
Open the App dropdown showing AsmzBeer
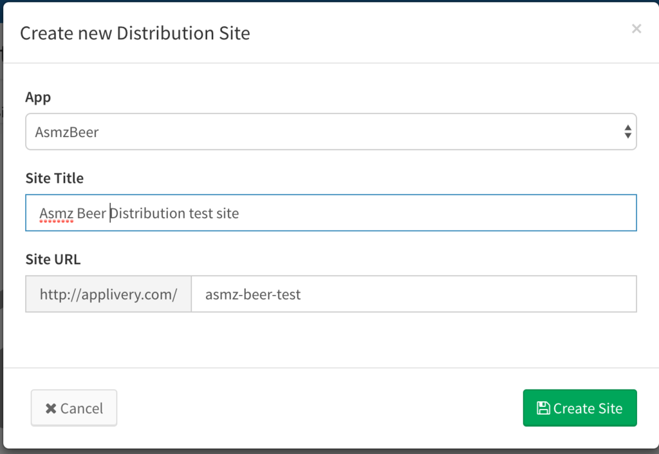(331, 132)
